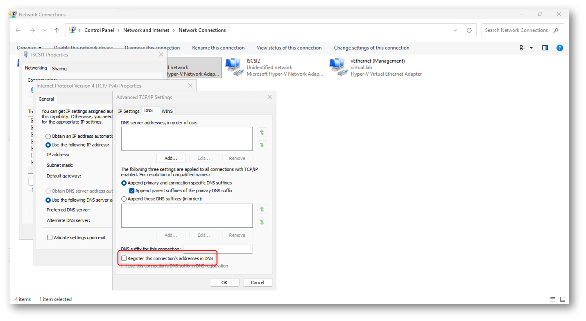Select the ISCSI2 adapter icon

click(x=235, y=67)
